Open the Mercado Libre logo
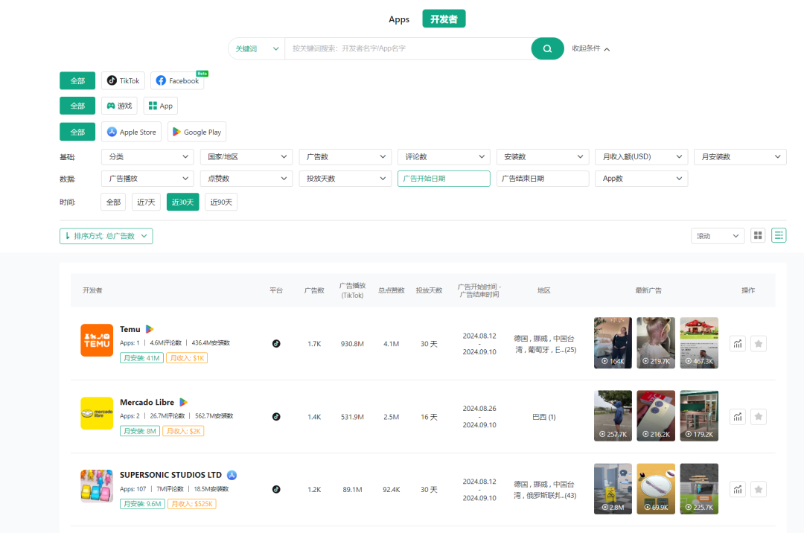Screen dimensions: 804x533 (97, 413)
